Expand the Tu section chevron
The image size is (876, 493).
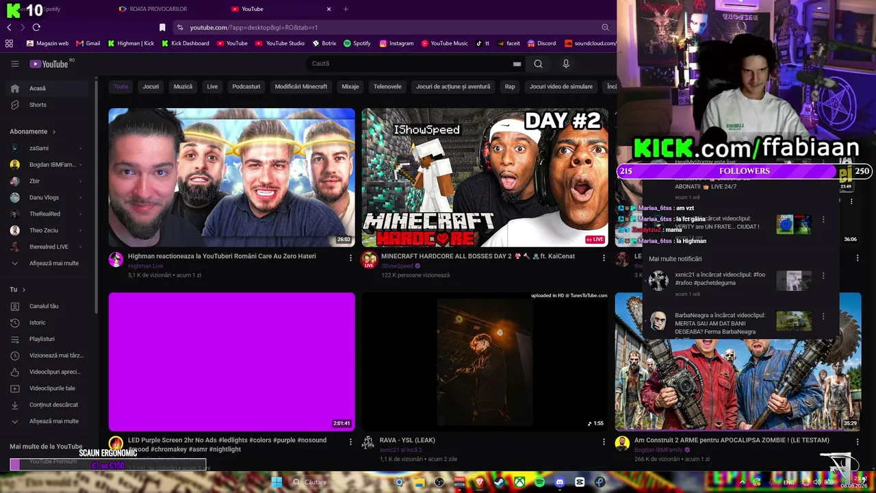(x=24, y=290)
